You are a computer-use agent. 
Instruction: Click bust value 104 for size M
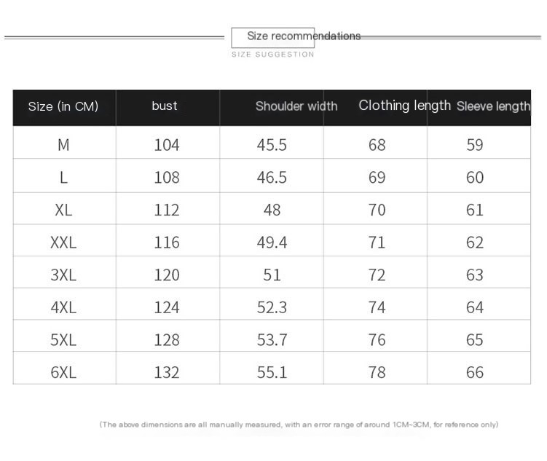167,145
